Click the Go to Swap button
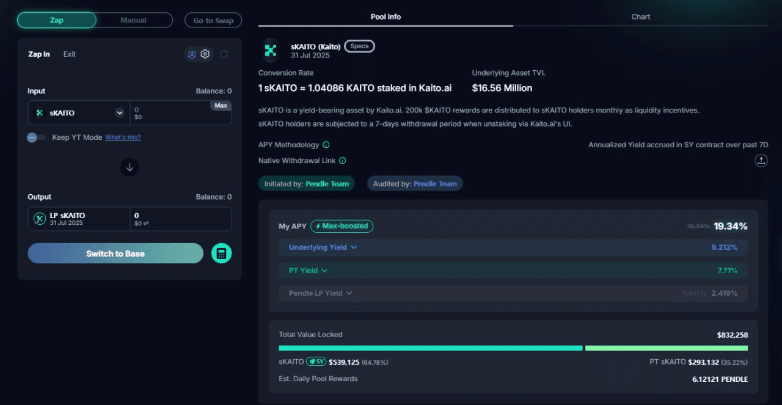Screen dimensions: 782x405 pos(213,20)
